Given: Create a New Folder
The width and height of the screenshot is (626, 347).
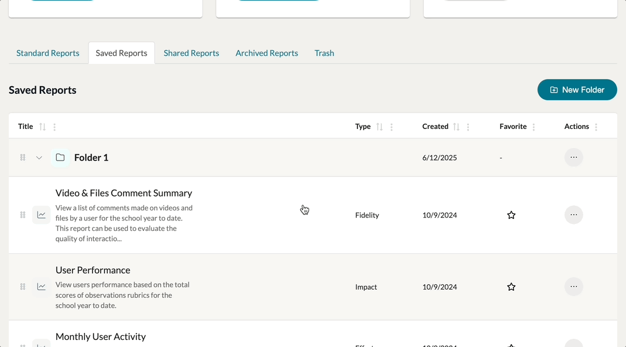Looking at the screenshot, I should 577,90.
